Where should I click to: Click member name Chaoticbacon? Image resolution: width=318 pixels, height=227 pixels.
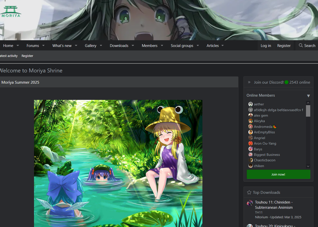[265, 160]
